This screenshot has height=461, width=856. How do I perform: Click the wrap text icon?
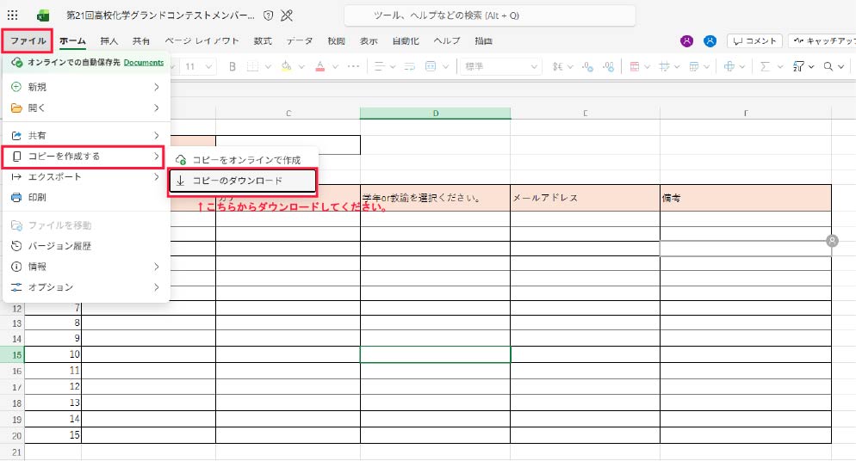[409, 66]
